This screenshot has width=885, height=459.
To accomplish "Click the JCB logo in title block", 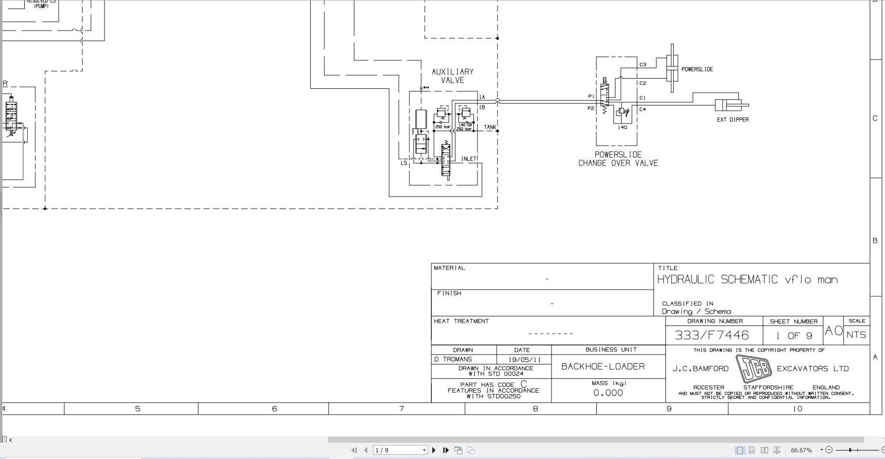I will (754, 368).
